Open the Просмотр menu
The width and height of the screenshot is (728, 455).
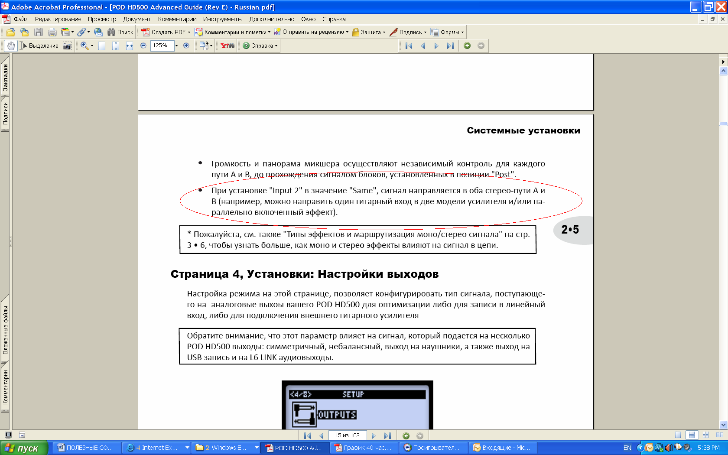[102, 19]
